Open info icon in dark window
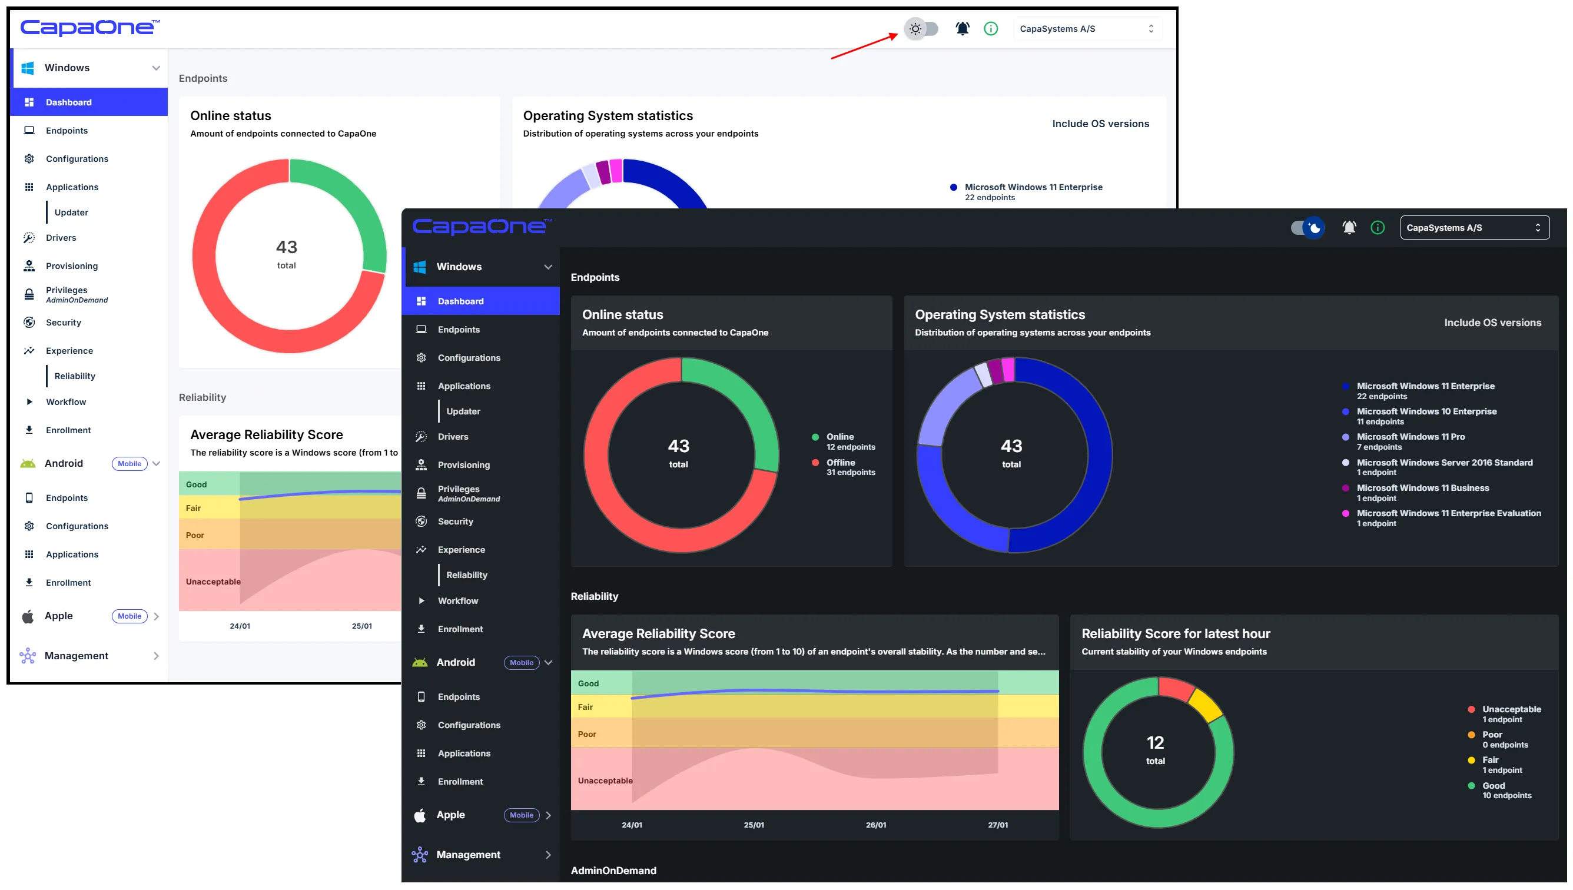This screenshot has height=890, width=1573. tap(1378, 228)
